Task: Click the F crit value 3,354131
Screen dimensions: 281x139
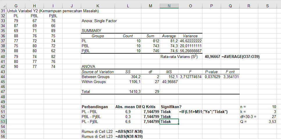Action: tap(231, 77)
